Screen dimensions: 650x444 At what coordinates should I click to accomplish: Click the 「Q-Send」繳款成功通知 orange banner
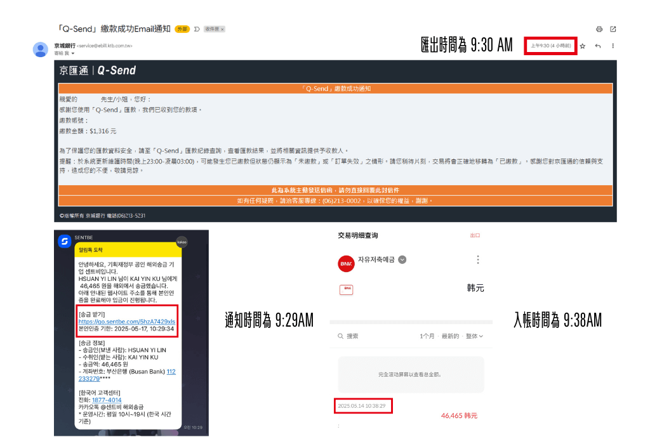[x=335, y=89]
